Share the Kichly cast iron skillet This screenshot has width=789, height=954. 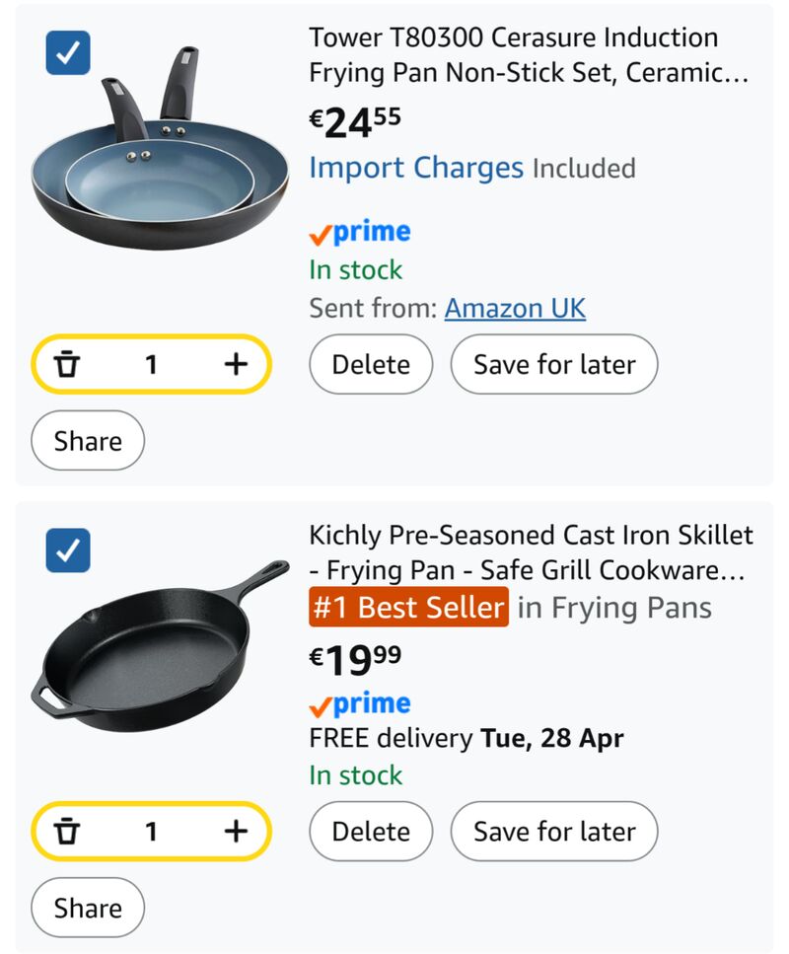[87, 907]
